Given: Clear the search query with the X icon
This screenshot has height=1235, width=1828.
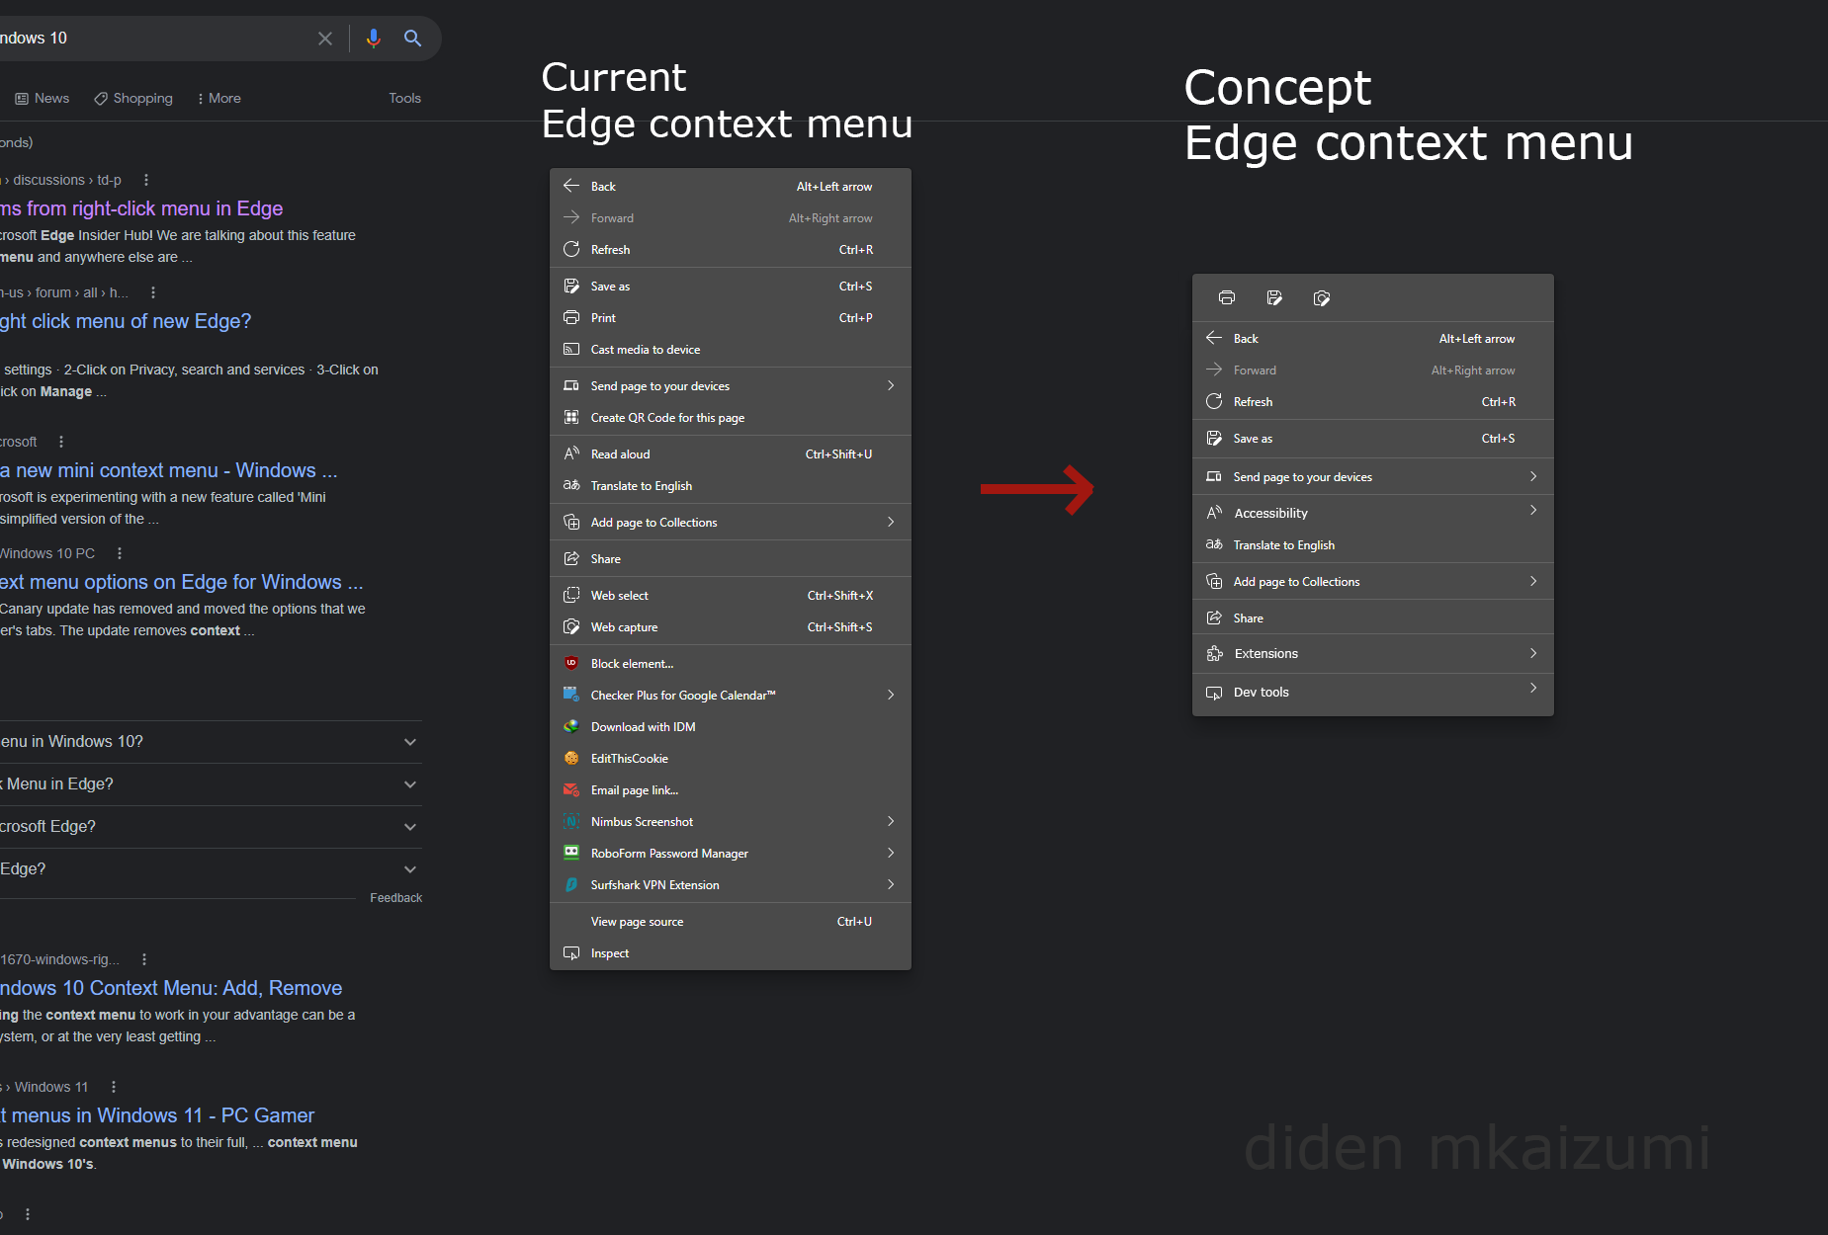Looking at the screenshot, I should [x=325, y=38].
